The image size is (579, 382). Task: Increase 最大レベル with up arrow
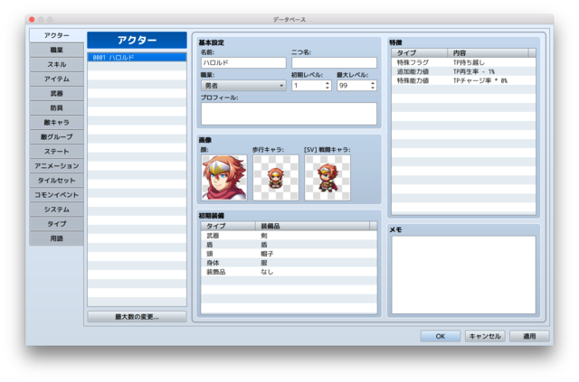(373, 83)
